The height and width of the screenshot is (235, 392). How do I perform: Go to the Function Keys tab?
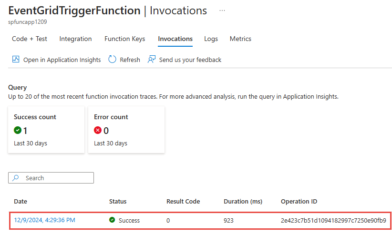tap(124, 39)
